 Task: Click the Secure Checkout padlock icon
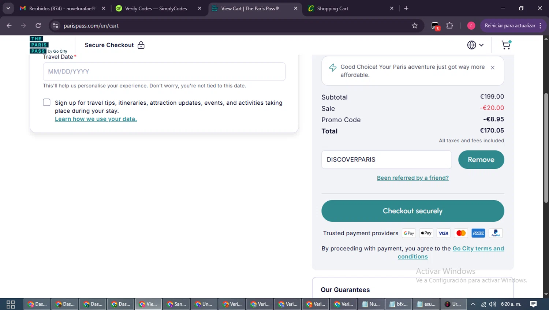click(141, 45)
